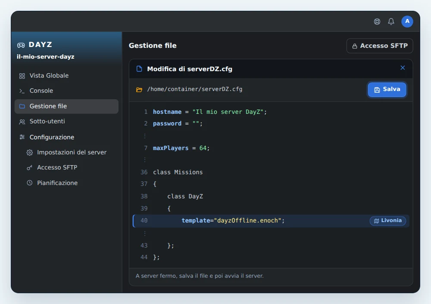
Task: Expand hidden lines after line 2
Action: click(145, 136)
